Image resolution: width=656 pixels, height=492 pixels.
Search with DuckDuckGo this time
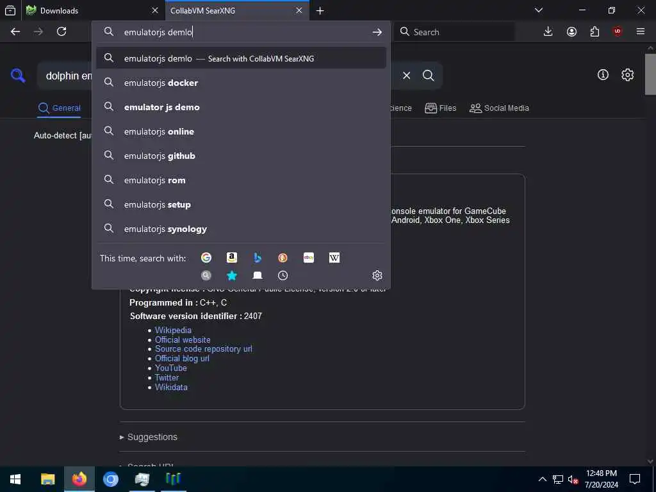click(x=283, y=258)
